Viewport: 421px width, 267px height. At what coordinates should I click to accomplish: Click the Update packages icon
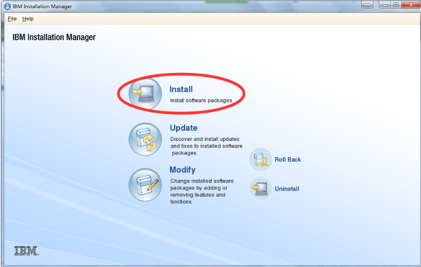145,139
